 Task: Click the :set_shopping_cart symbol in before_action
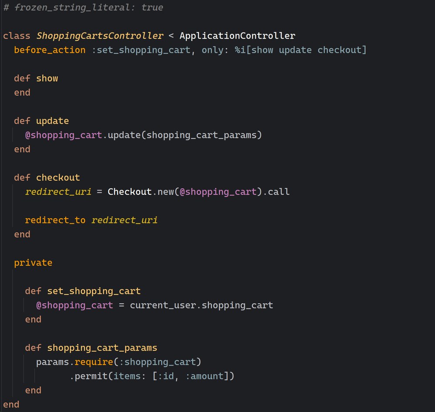tap(141, 50)
